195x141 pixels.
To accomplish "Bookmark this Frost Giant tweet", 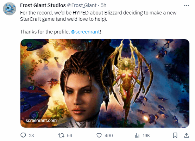I will click(x=175, y=135).
